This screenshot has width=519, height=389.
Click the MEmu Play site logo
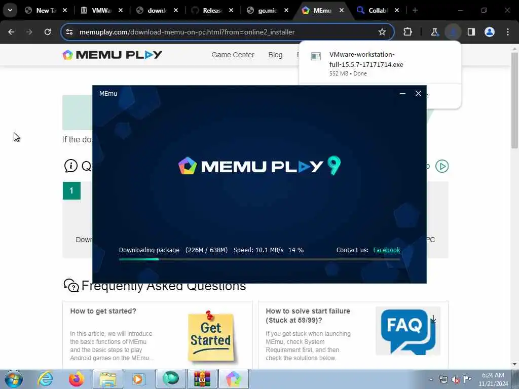click(x=112, y=55)
